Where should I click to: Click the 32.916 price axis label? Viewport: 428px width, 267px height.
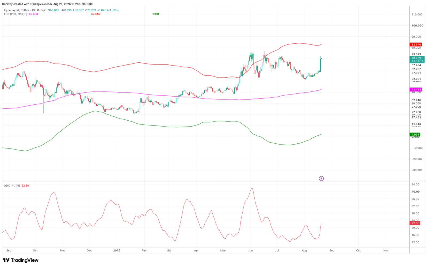(416, 100)
